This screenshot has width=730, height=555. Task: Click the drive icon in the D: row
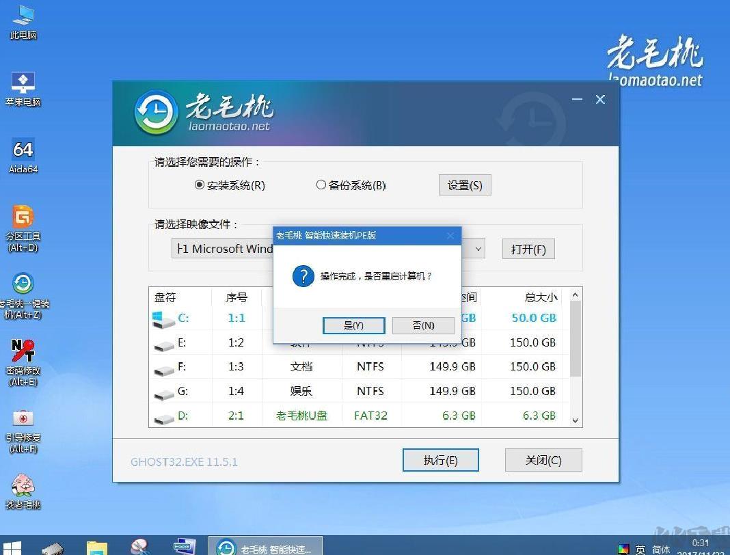(163, 418)
